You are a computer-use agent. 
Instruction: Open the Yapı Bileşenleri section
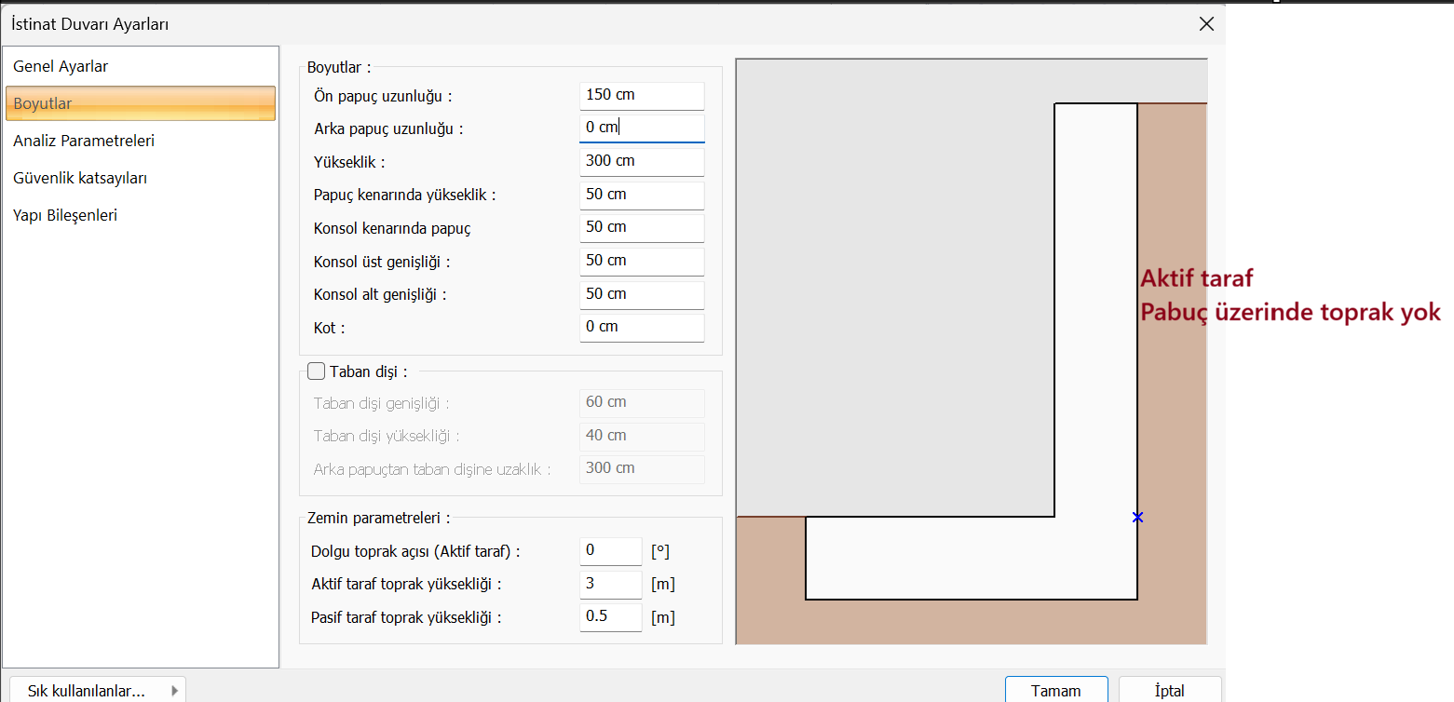[140, 215]
